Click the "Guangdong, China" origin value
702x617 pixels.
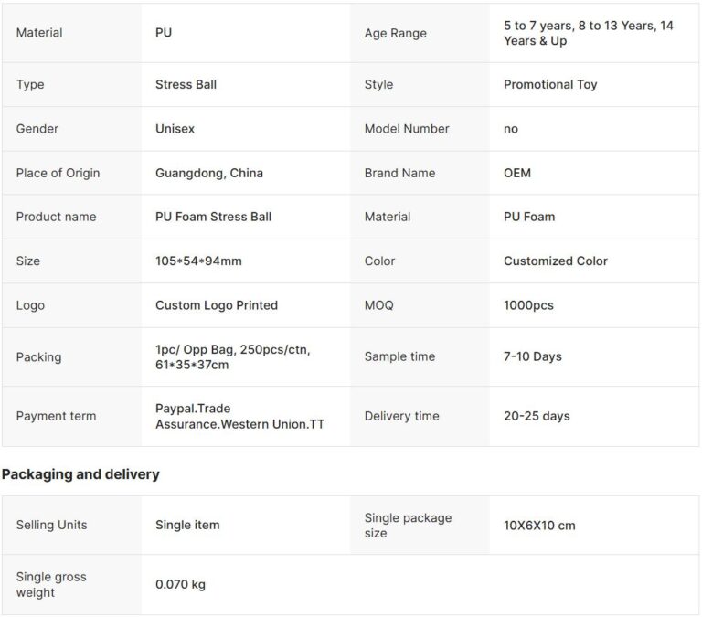tap(209, 173)
